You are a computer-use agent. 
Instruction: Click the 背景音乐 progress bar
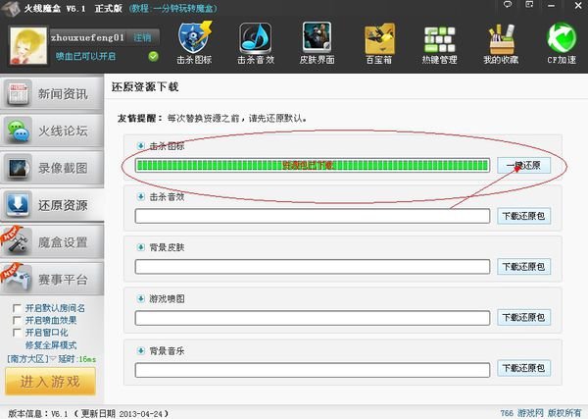[313, 370]
